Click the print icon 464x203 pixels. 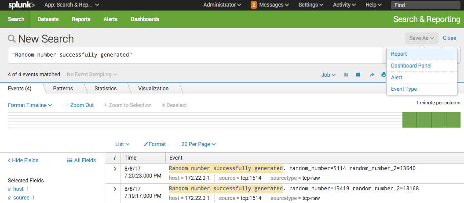pos(384,75)
